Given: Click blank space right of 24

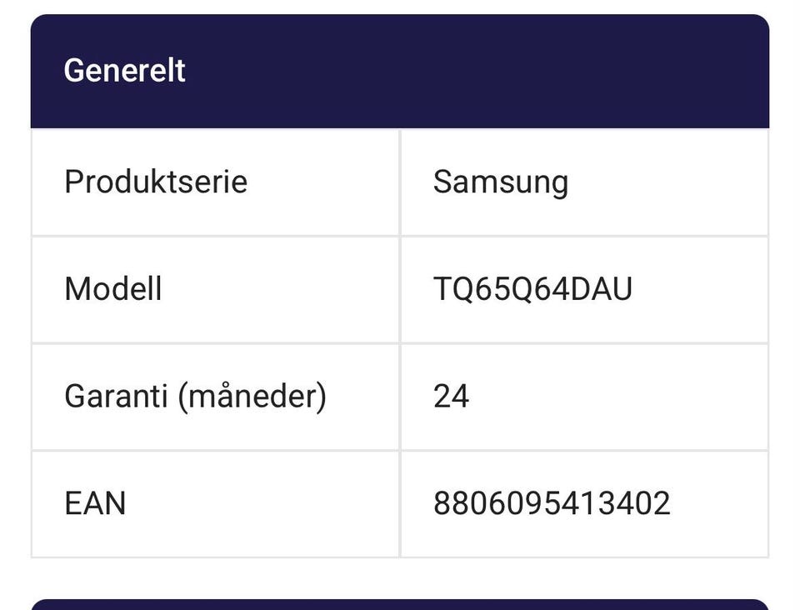Looking at the screenshot, I should click(x=618, y=397).
